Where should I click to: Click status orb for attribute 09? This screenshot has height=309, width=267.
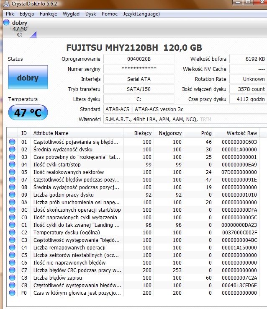pos(12,195)
